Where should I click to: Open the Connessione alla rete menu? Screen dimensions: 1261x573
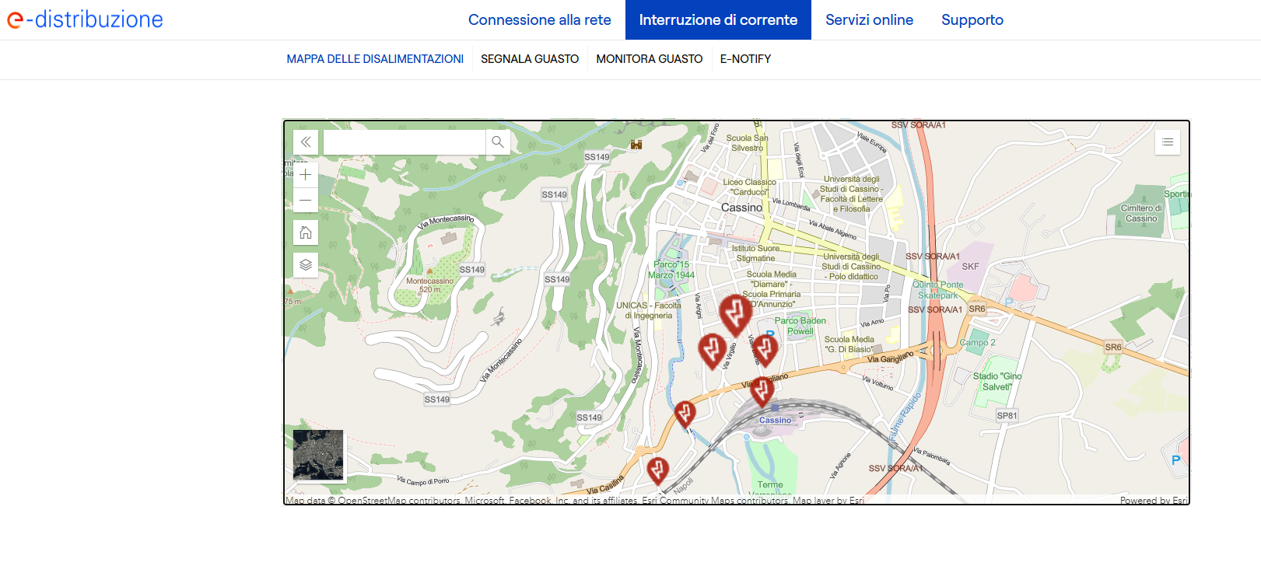pos(539,20)
